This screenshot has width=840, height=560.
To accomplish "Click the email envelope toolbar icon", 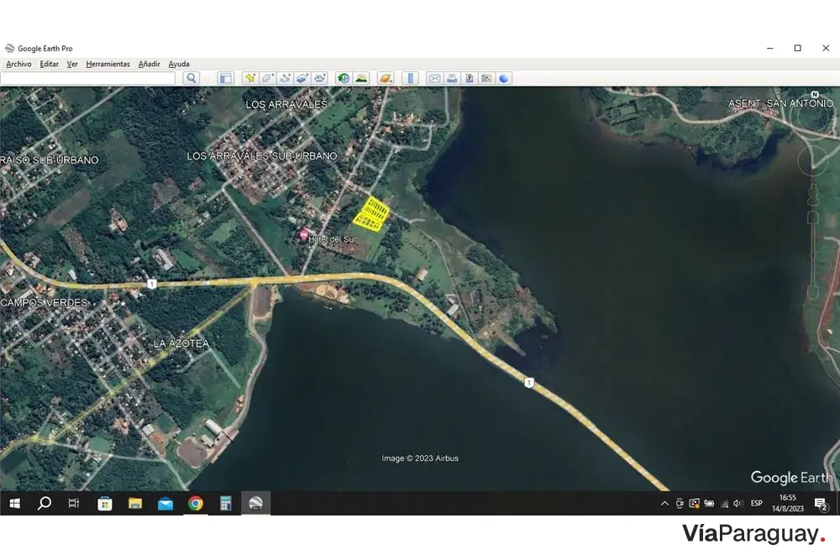I will point(434,78).
